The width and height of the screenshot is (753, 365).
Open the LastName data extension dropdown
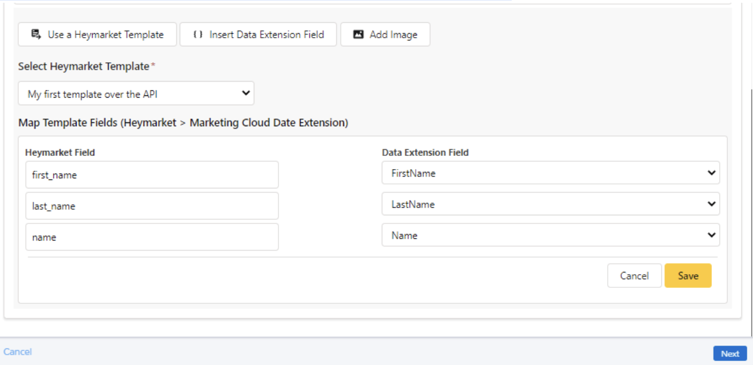tap(551, 204)
